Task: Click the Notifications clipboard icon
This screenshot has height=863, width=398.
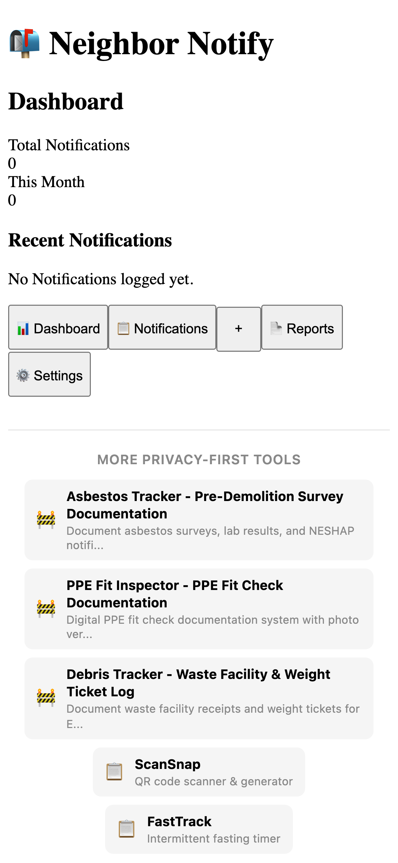Action: point(123,328)
